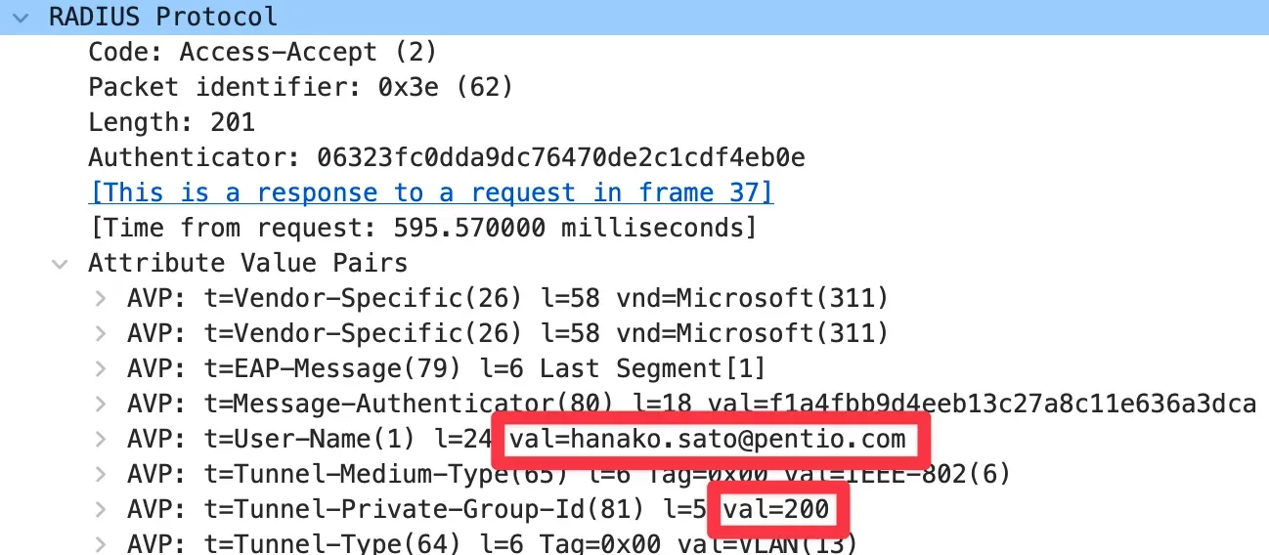The image size is (1269, 555).
Task: Expand the Message-Authenticator AVP
Action: pyautogui.click(x=100, y=404)
